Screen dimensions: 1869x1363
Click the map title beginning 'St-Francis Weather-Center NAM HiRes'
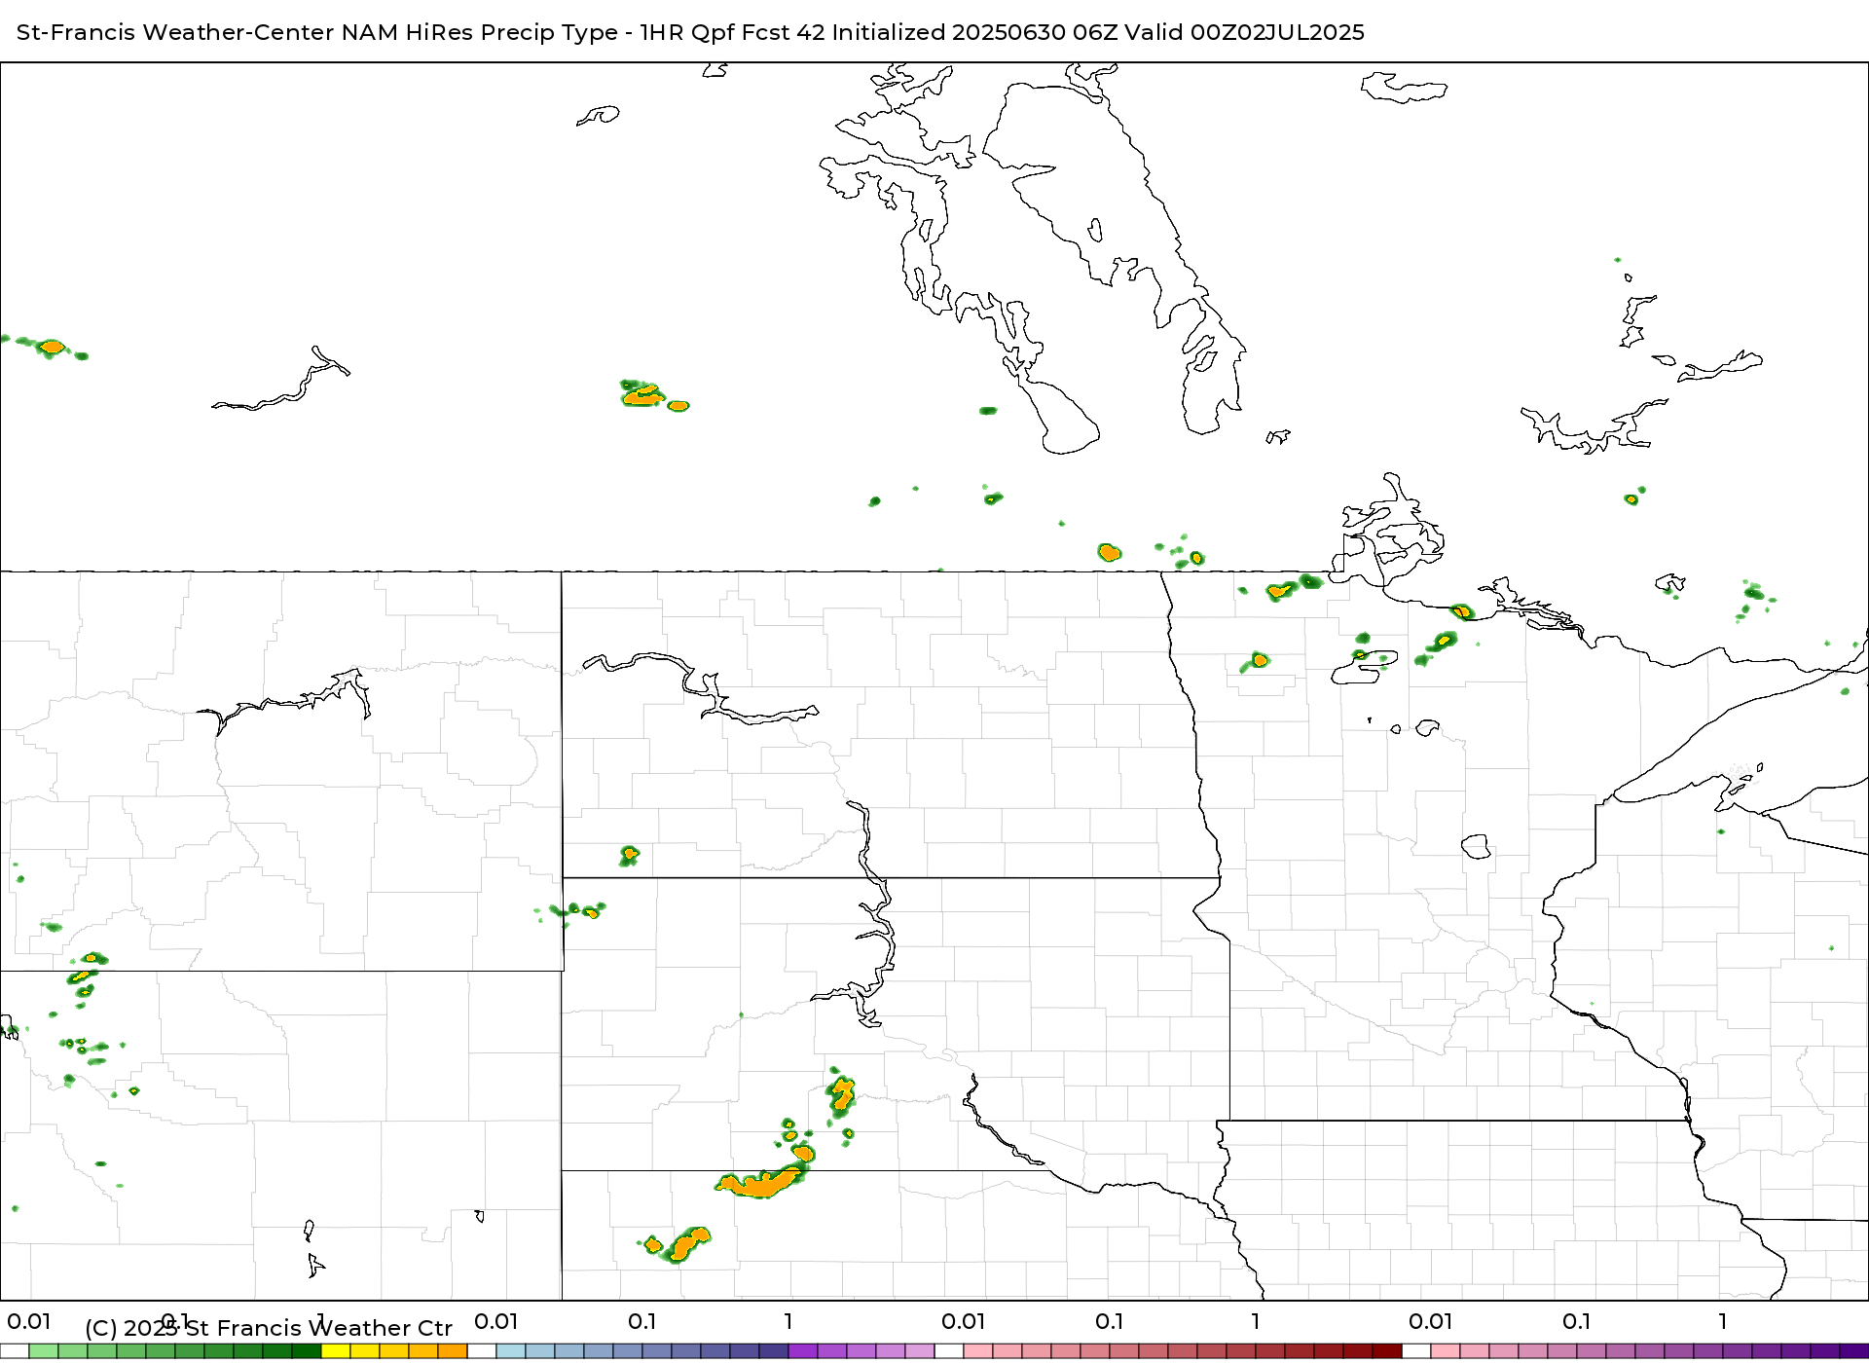tap(690, 32)
